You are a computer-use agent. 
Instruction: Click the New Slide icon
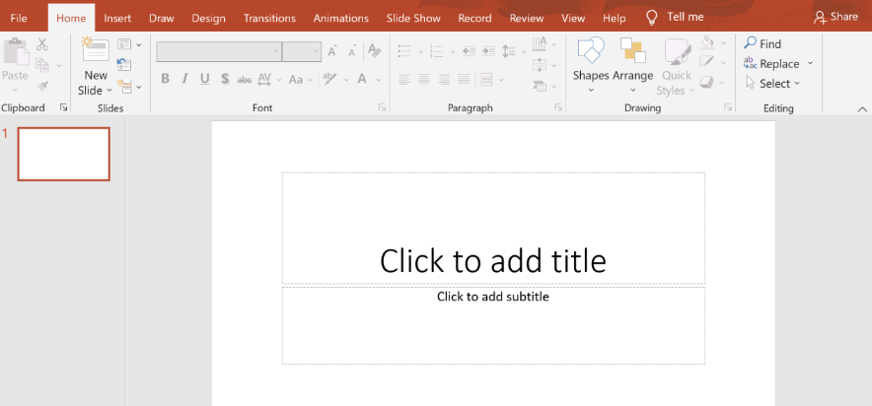point(95,49)
